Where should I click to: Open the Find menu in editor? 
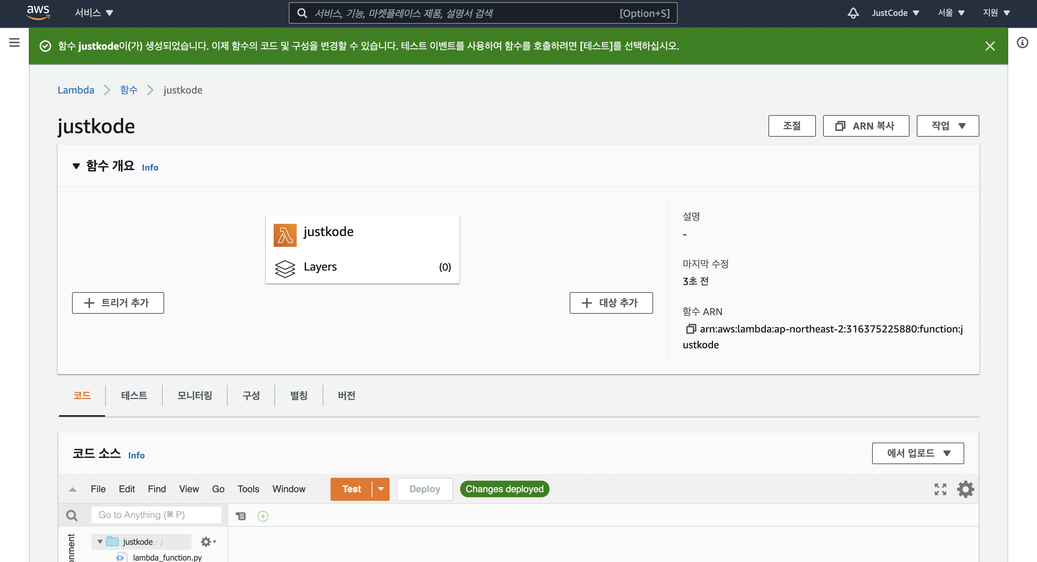click(x=157, y=489)
